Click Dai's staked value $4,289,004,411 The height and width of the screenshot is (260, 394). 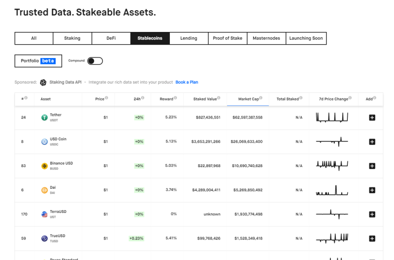206,190
